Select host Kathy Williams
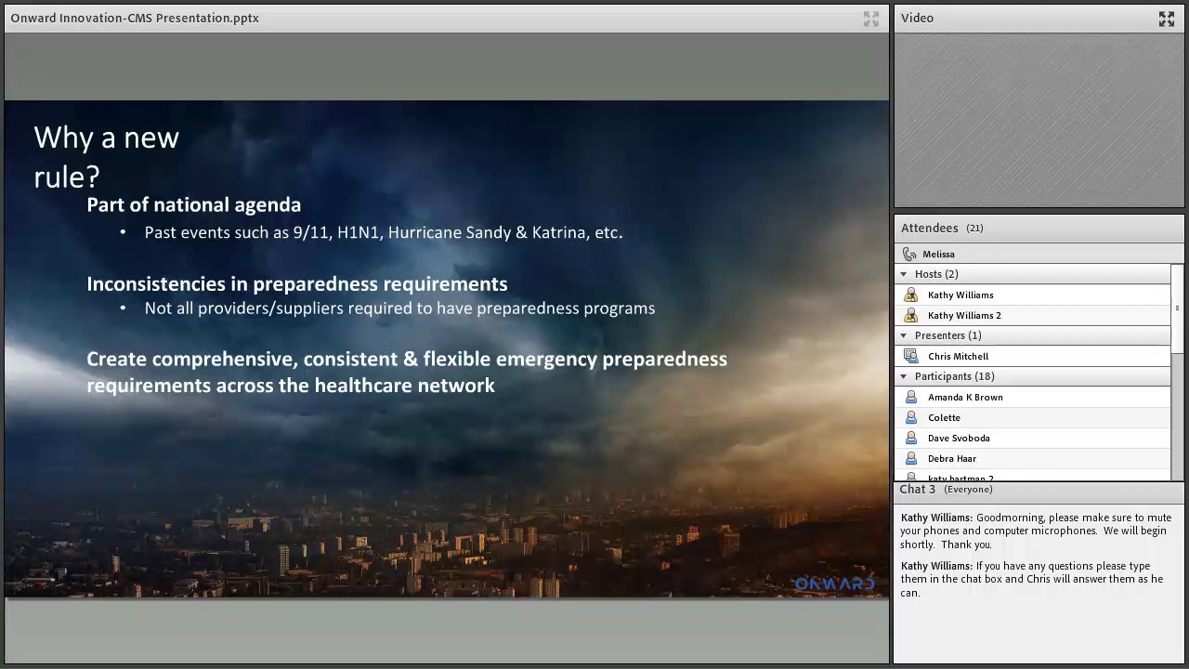The width and height of the screenshot is (1189, 669). [1033, 295]
